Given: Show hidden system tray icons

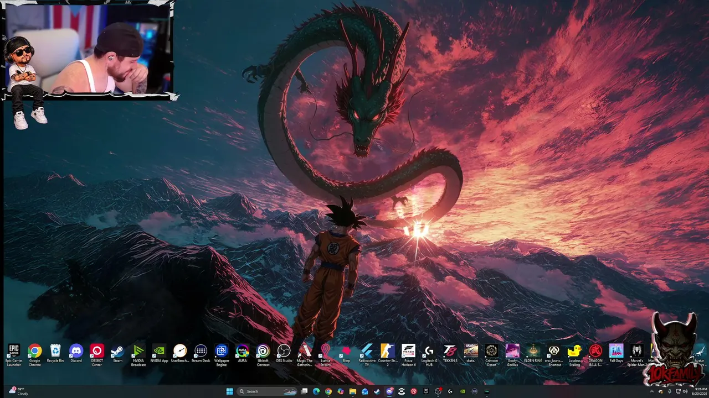Looking at the screenshot, I should click(x=652, y=391).
